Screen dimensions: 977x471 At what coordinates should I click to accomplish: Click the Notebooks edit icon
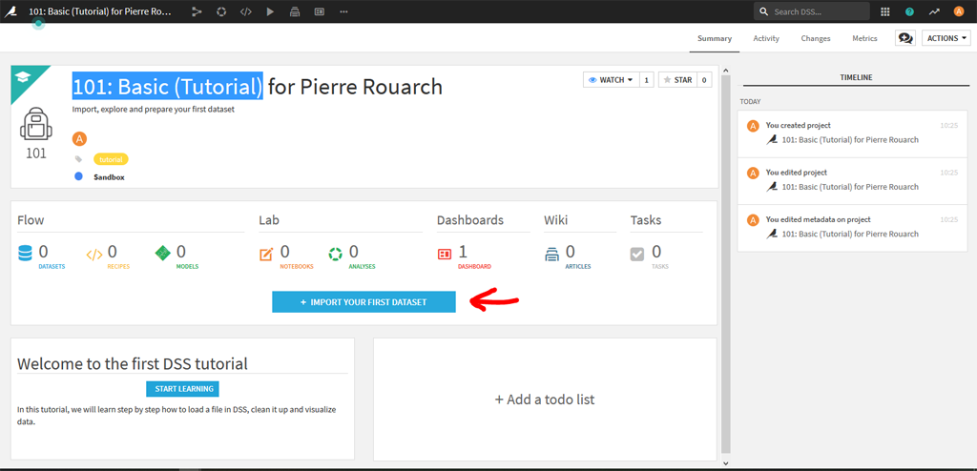[x=266, y=255]
